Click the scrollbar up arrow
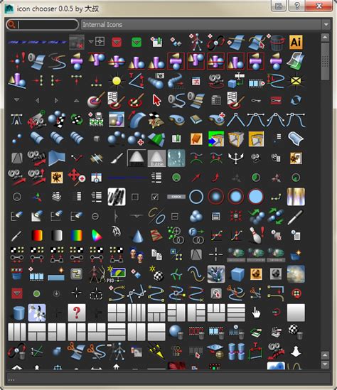Image resolution: width=337 pixels, height=390 pixels. pyautogui.click(x=325, y=38)
